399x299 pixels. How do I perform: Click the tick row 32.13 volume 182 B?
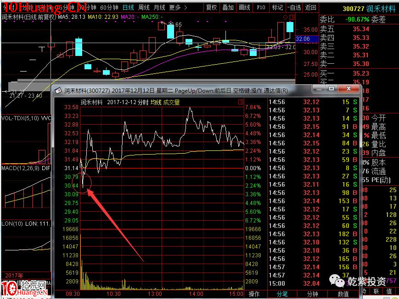pyautogui.click(x=313, y=234)
